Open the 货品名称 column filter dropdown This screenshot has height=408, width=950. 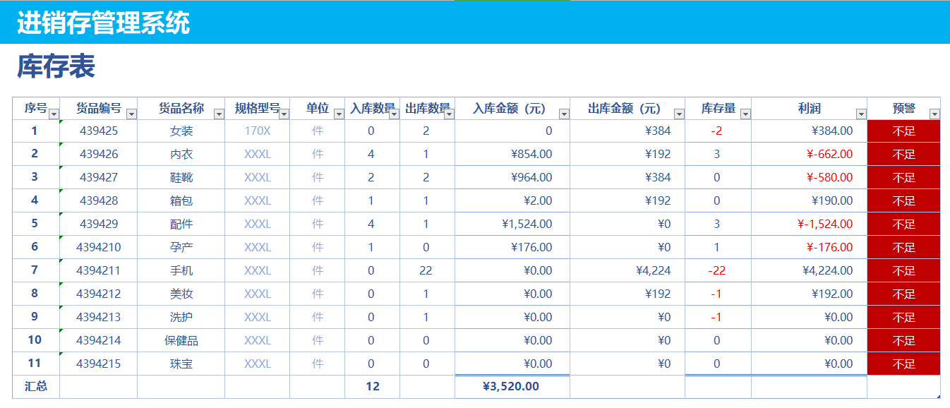(x=219, y=114)
